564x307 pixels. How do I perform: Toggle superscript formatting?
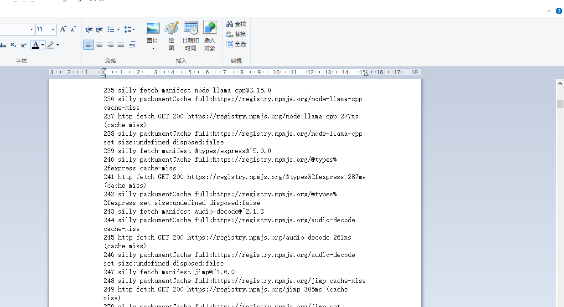point(23,45)
